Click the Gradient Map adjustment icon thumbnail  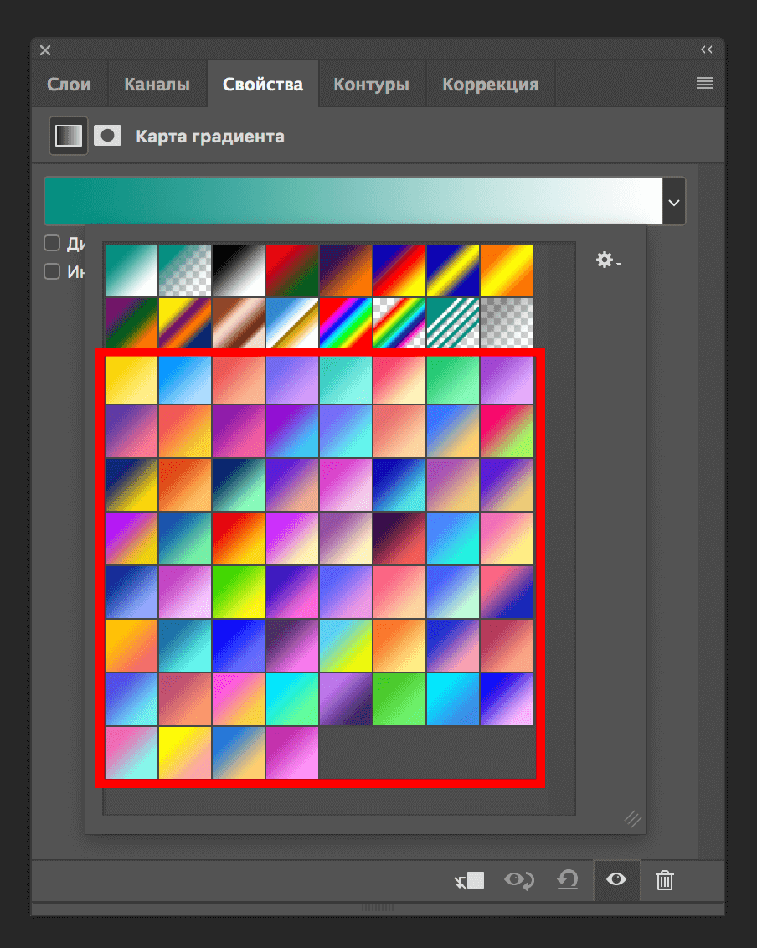[x=67, y=135]
